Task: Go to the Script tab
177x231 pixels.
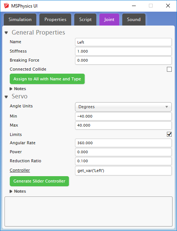Action: coord(85,20)
